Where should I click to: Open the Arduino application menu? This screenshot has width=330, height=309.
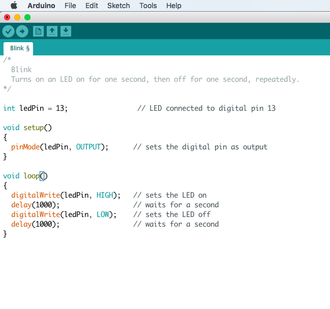tap(41, 6)
